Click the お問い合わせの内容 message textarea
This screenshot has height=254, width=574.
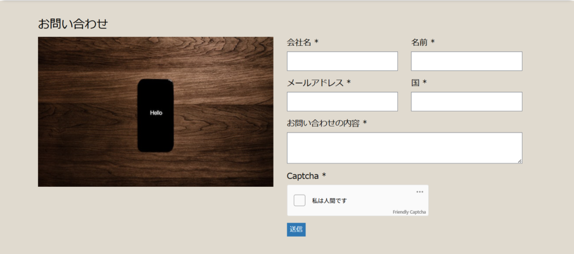[x=404, y=148]
